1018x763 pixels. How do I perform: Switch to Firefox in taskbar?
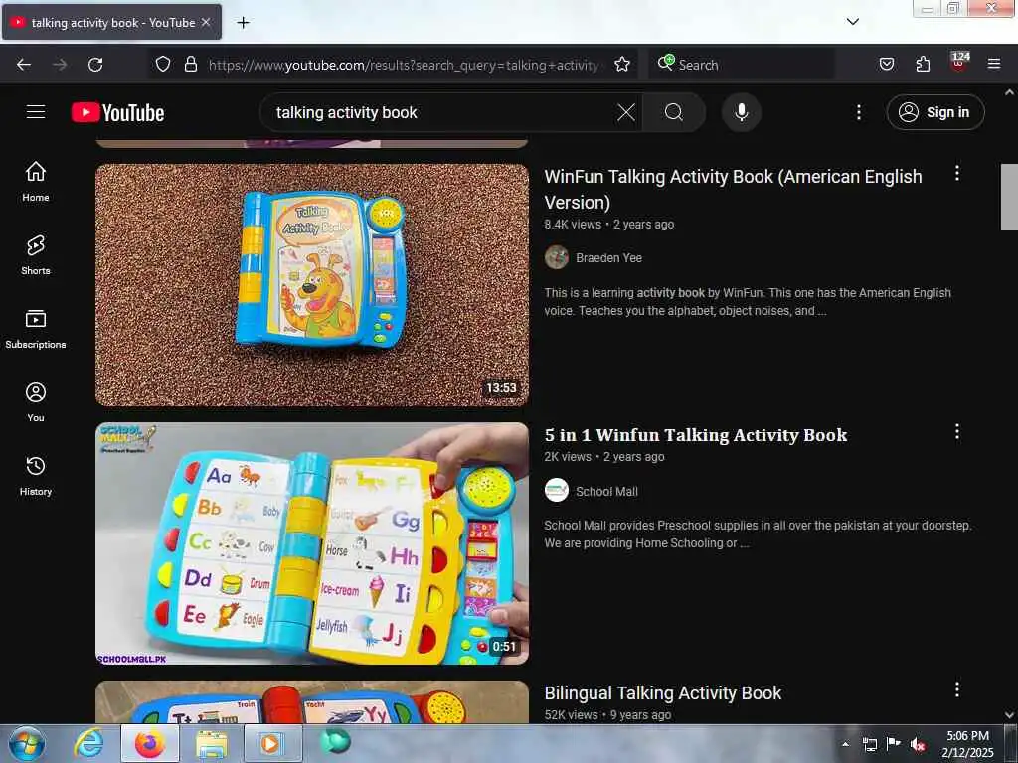pos(149,743)
